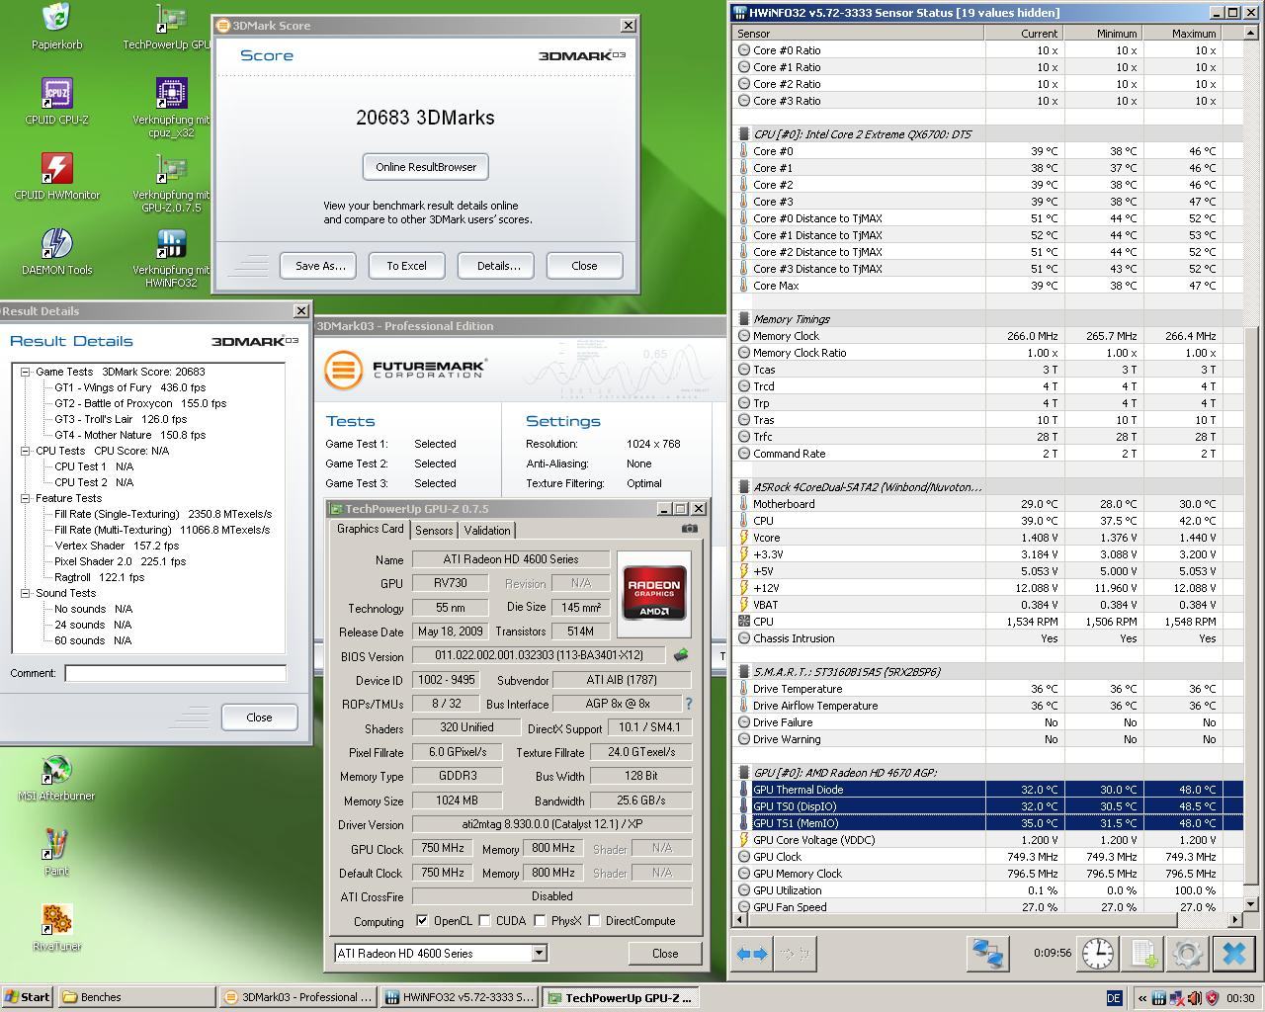Screen dimensions: 1265x1012
Task: Switch to 3DMark03 Professional in the taskbar
Action: [297, 997]
